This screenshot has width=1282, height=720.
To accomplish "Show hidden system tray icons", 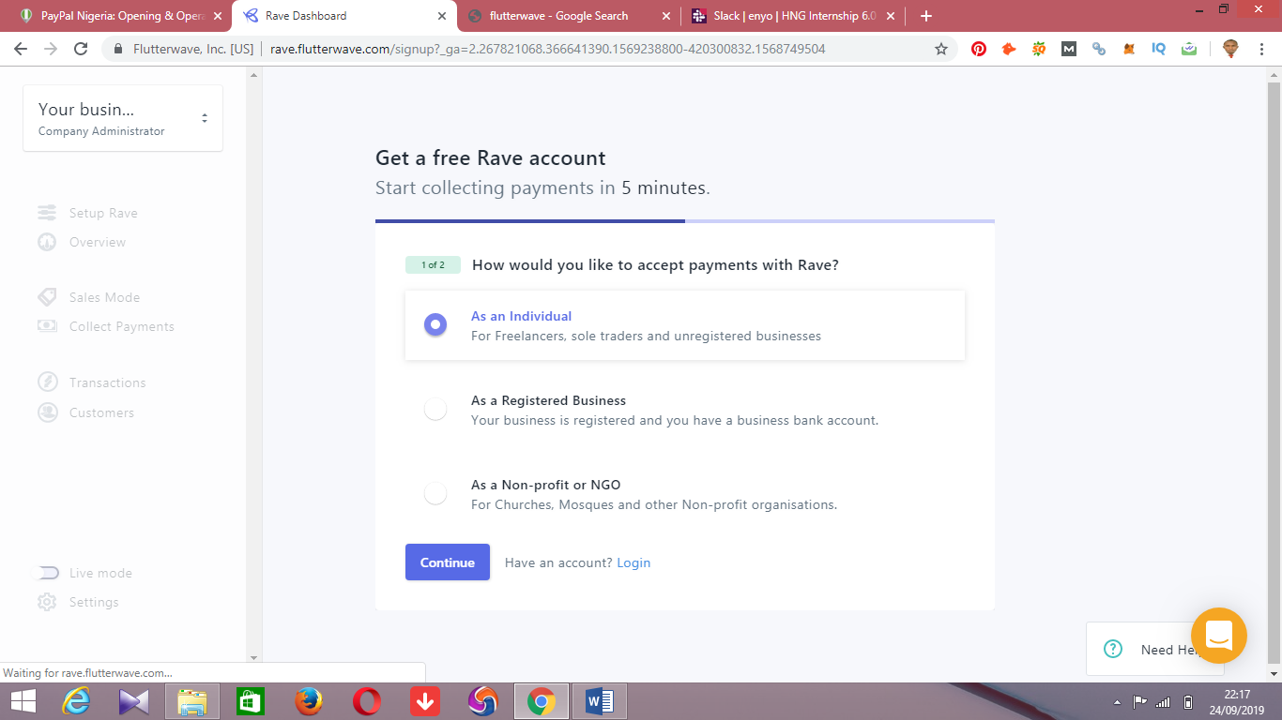I will [x=1117, y=702].
